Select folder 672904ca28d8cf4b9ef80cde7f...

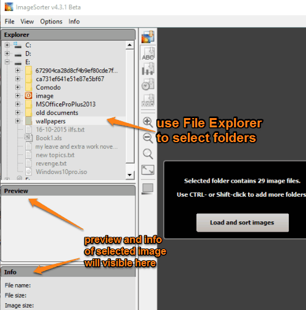pyautogui.click(x=76, y=71)
